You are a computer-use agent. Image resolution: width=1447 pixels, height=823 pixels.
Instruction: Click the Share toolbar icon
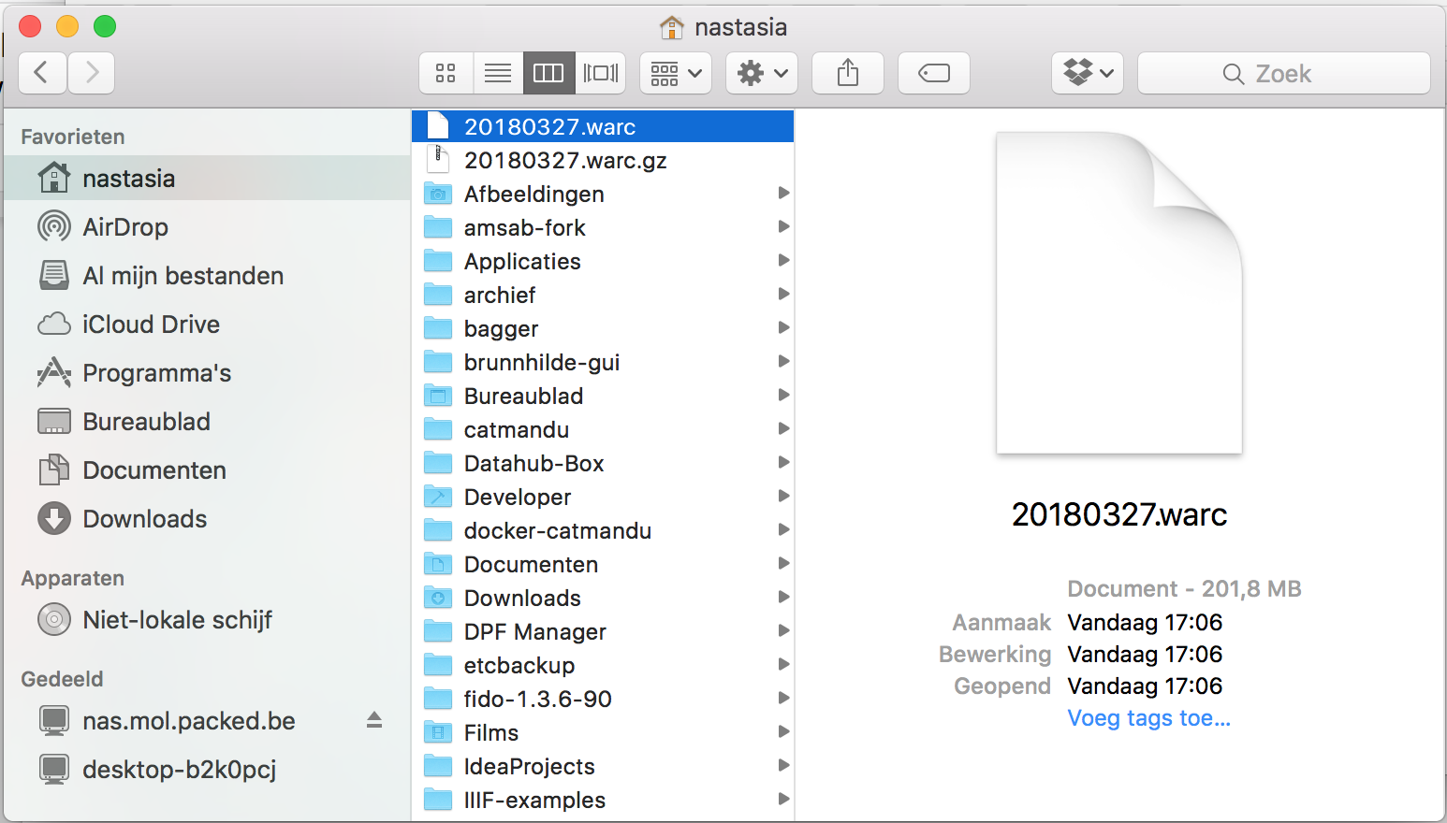pyautogui.click(x=848, y=73)
